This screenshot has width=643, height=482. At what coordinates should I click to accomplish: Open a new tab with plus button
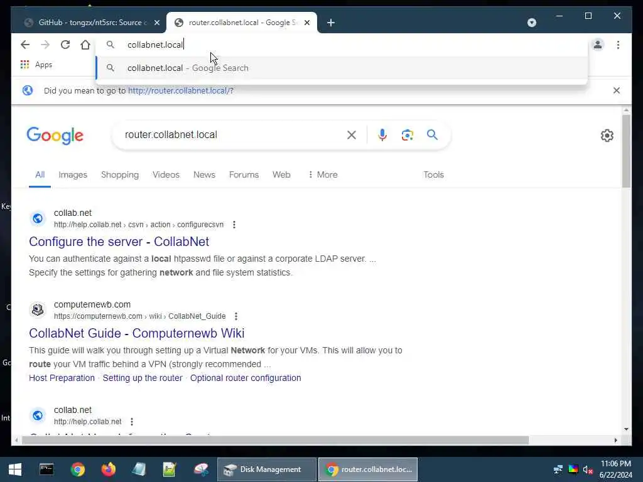[331, 23]
